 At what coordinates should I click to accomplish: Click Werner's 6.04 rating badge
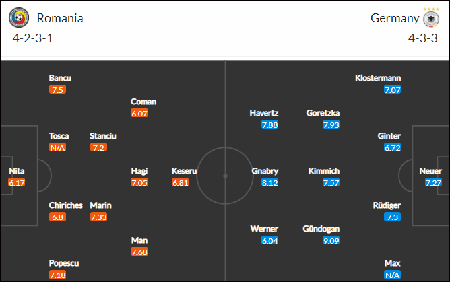(269, 240)
